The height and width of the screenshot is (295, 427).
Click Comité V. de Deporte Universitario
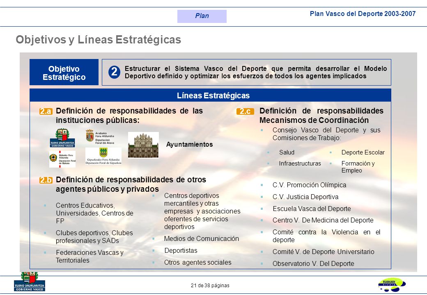[x=324, y=252]
